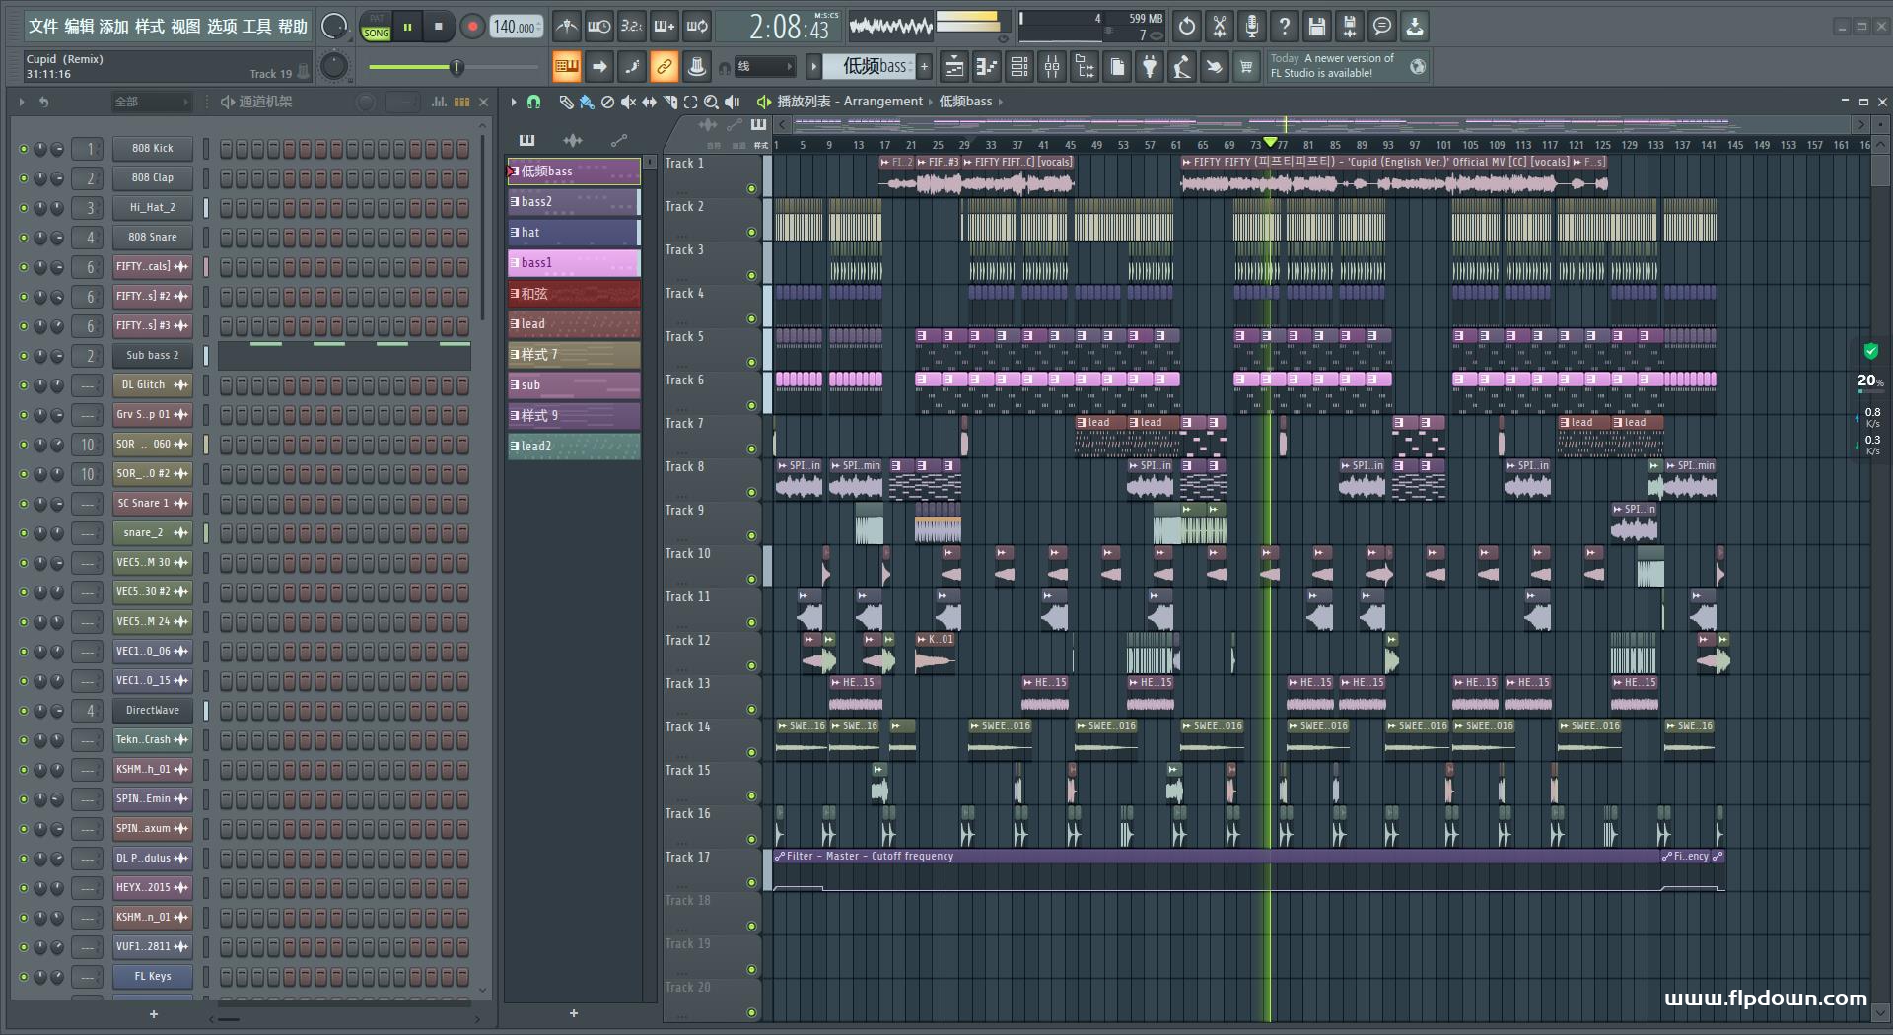Click the tempo tapper icon
Viewport: 1893px width, 1035px height.
[1182, 67]
